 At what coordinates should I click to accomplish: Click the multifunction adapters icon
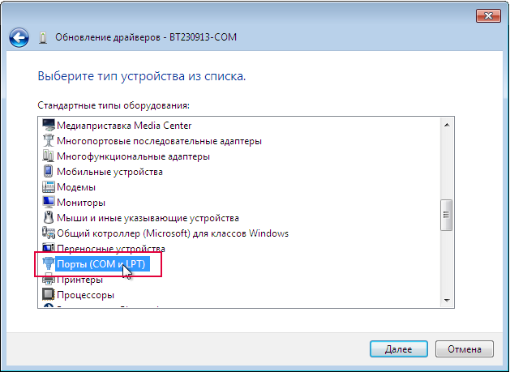[x=49, y=156]
